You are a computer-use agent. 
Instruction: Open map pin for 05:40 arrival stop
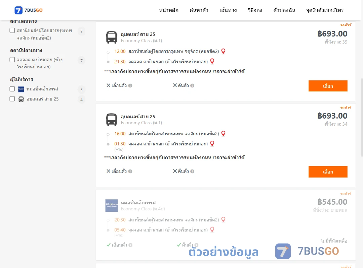click(212, 229)
